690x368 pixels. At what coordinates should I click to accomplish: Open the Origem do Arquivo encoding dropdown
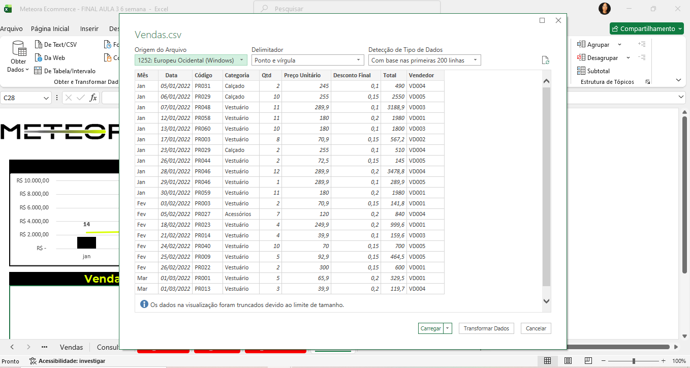[191, 60]
